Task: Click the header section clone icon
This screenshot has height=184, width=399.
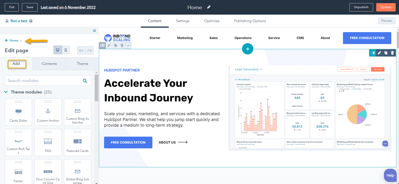Action: point(115,45)
